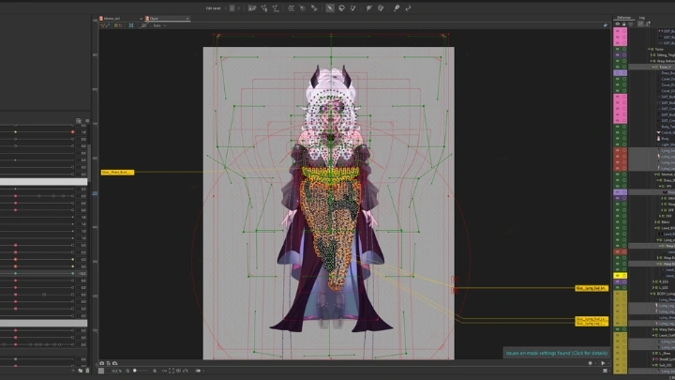Open the mask settings issues notification
Screen dimensions: 675x380
point(557,353)
